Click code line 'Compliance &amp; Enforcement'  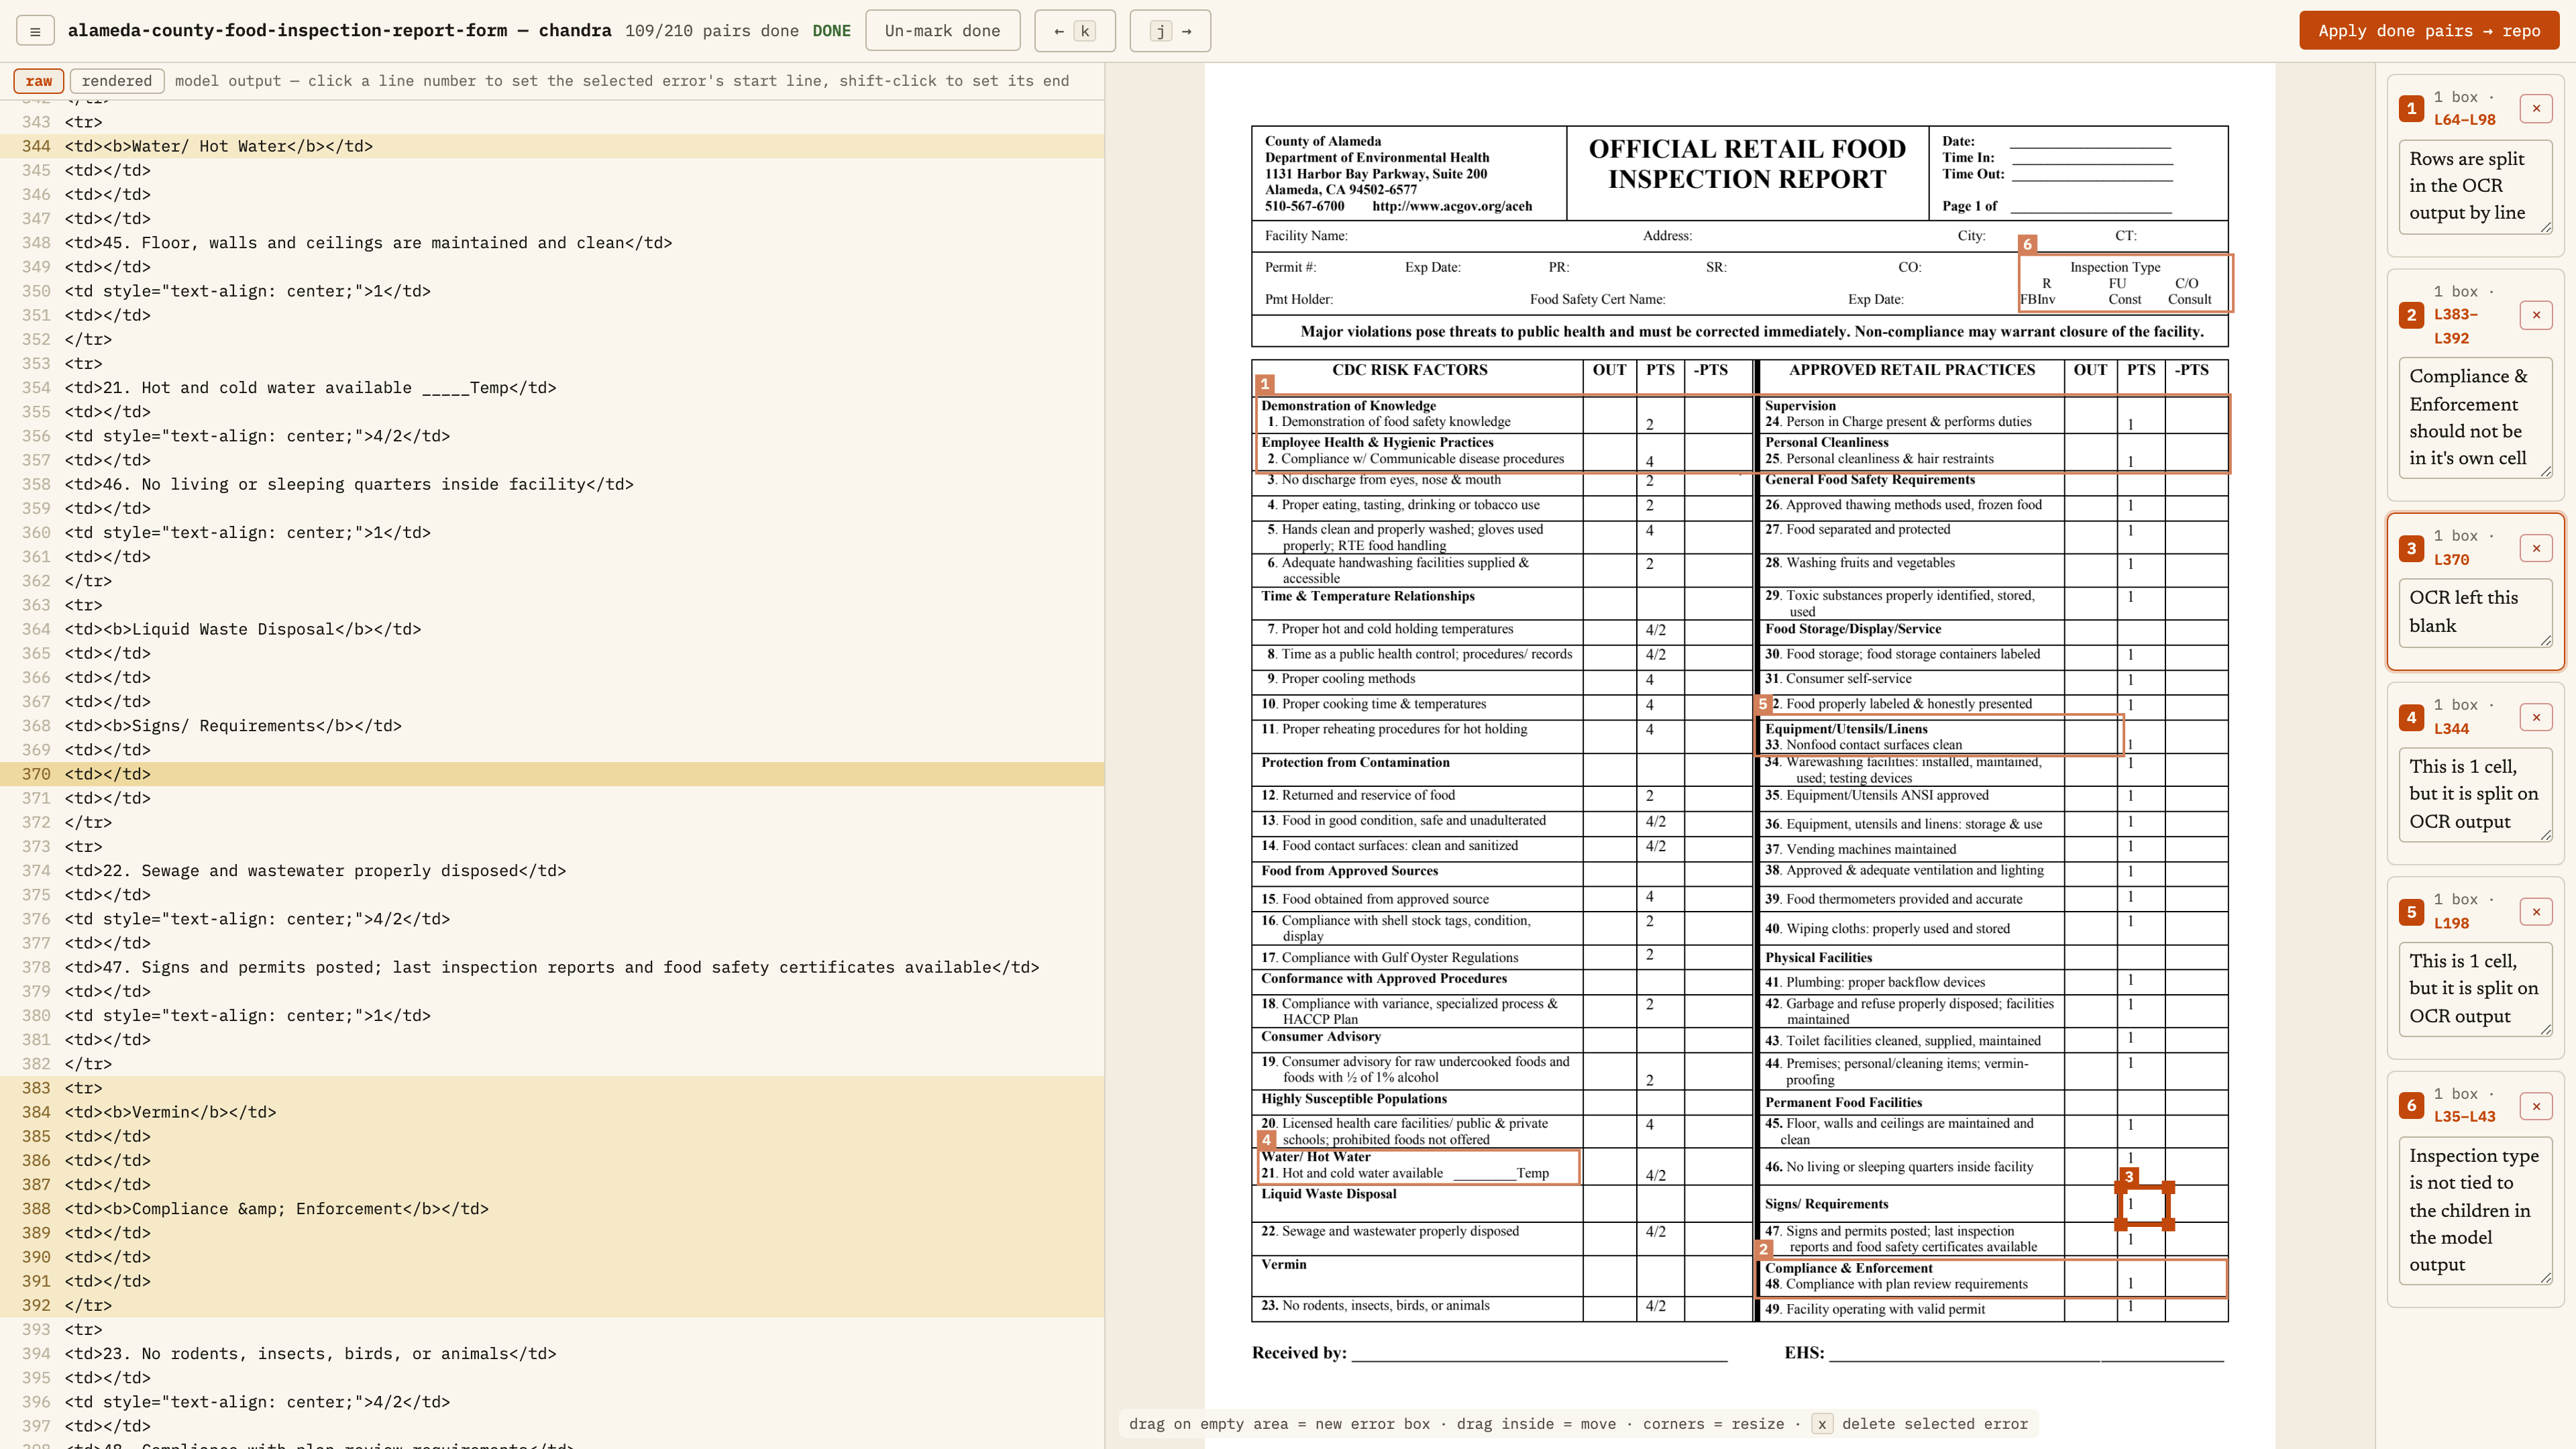(x=277, y=1208)
